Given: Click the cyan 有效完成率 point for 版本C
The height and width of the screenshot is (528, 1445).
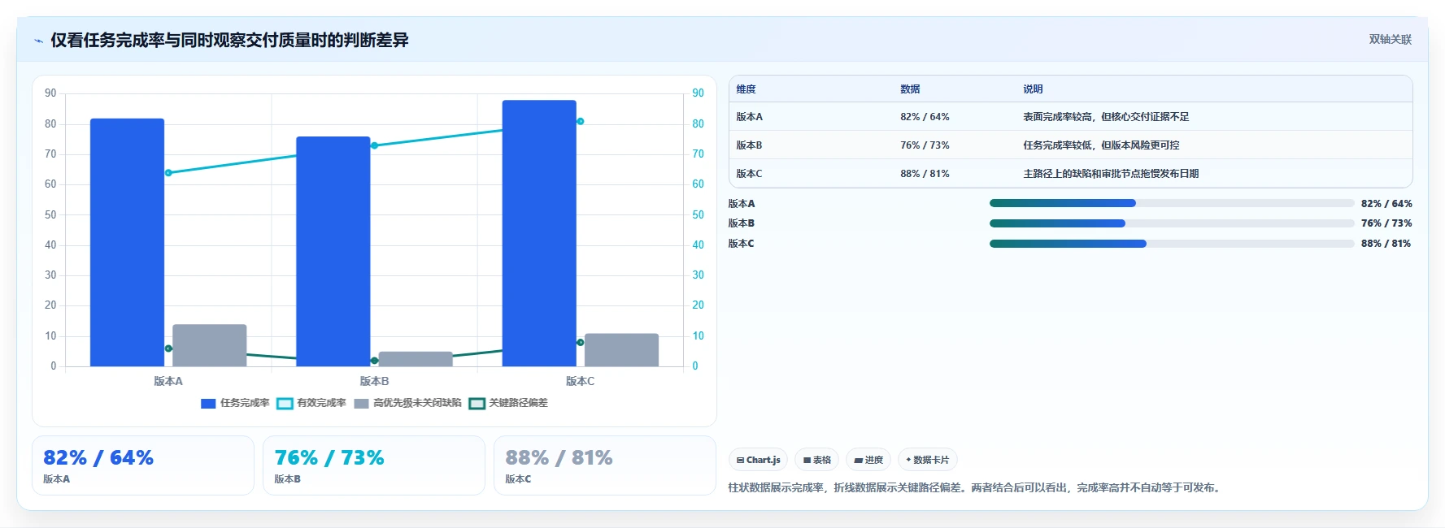Looking at the screenshot, I should pyautogui.click(x=580, y=121).
